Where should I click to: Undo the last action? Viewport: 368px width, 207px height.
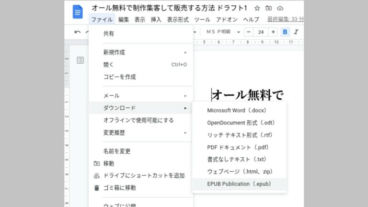tap(78, 32)
